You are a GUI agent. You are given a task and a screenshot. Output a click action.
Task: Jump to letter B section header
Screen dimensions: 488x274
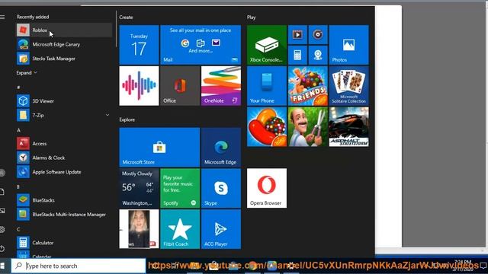coord(18,186)
